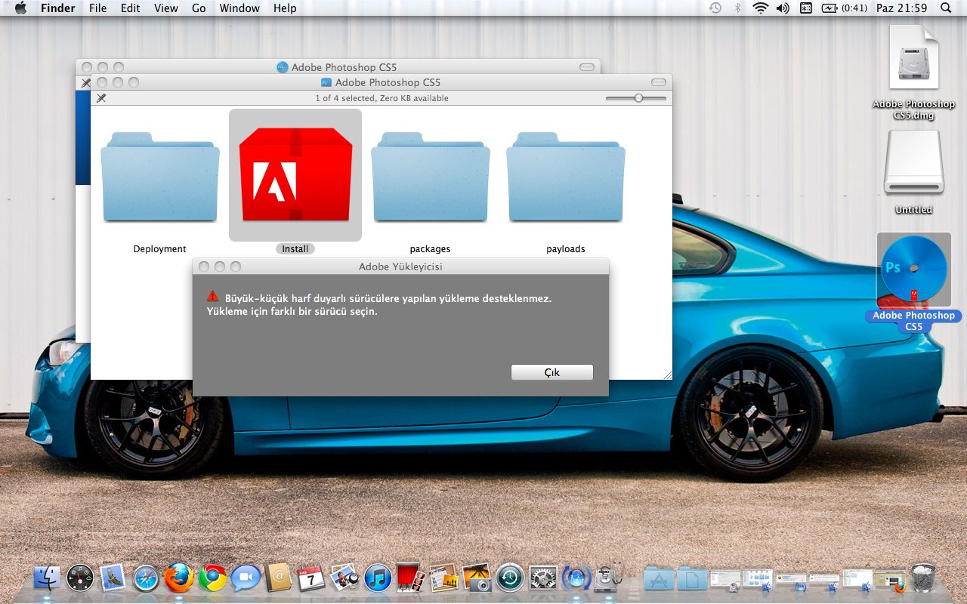Open Software Update globe icon in Dock
Image resolution: width=967 pixels, height=604 pixels.
(576, 578)
